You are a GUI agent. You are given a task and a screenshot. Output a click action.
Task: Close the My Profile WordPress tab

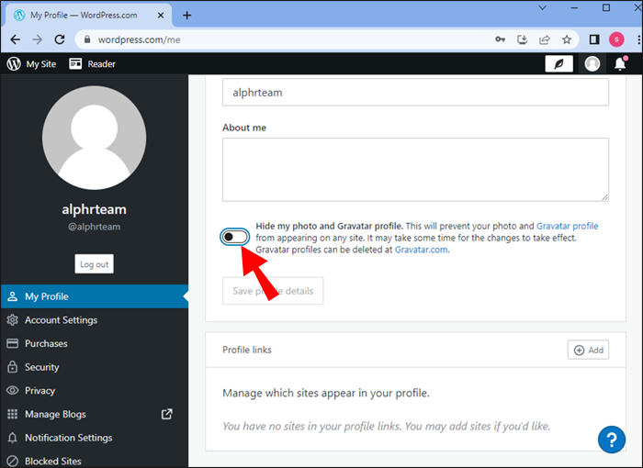161,16
